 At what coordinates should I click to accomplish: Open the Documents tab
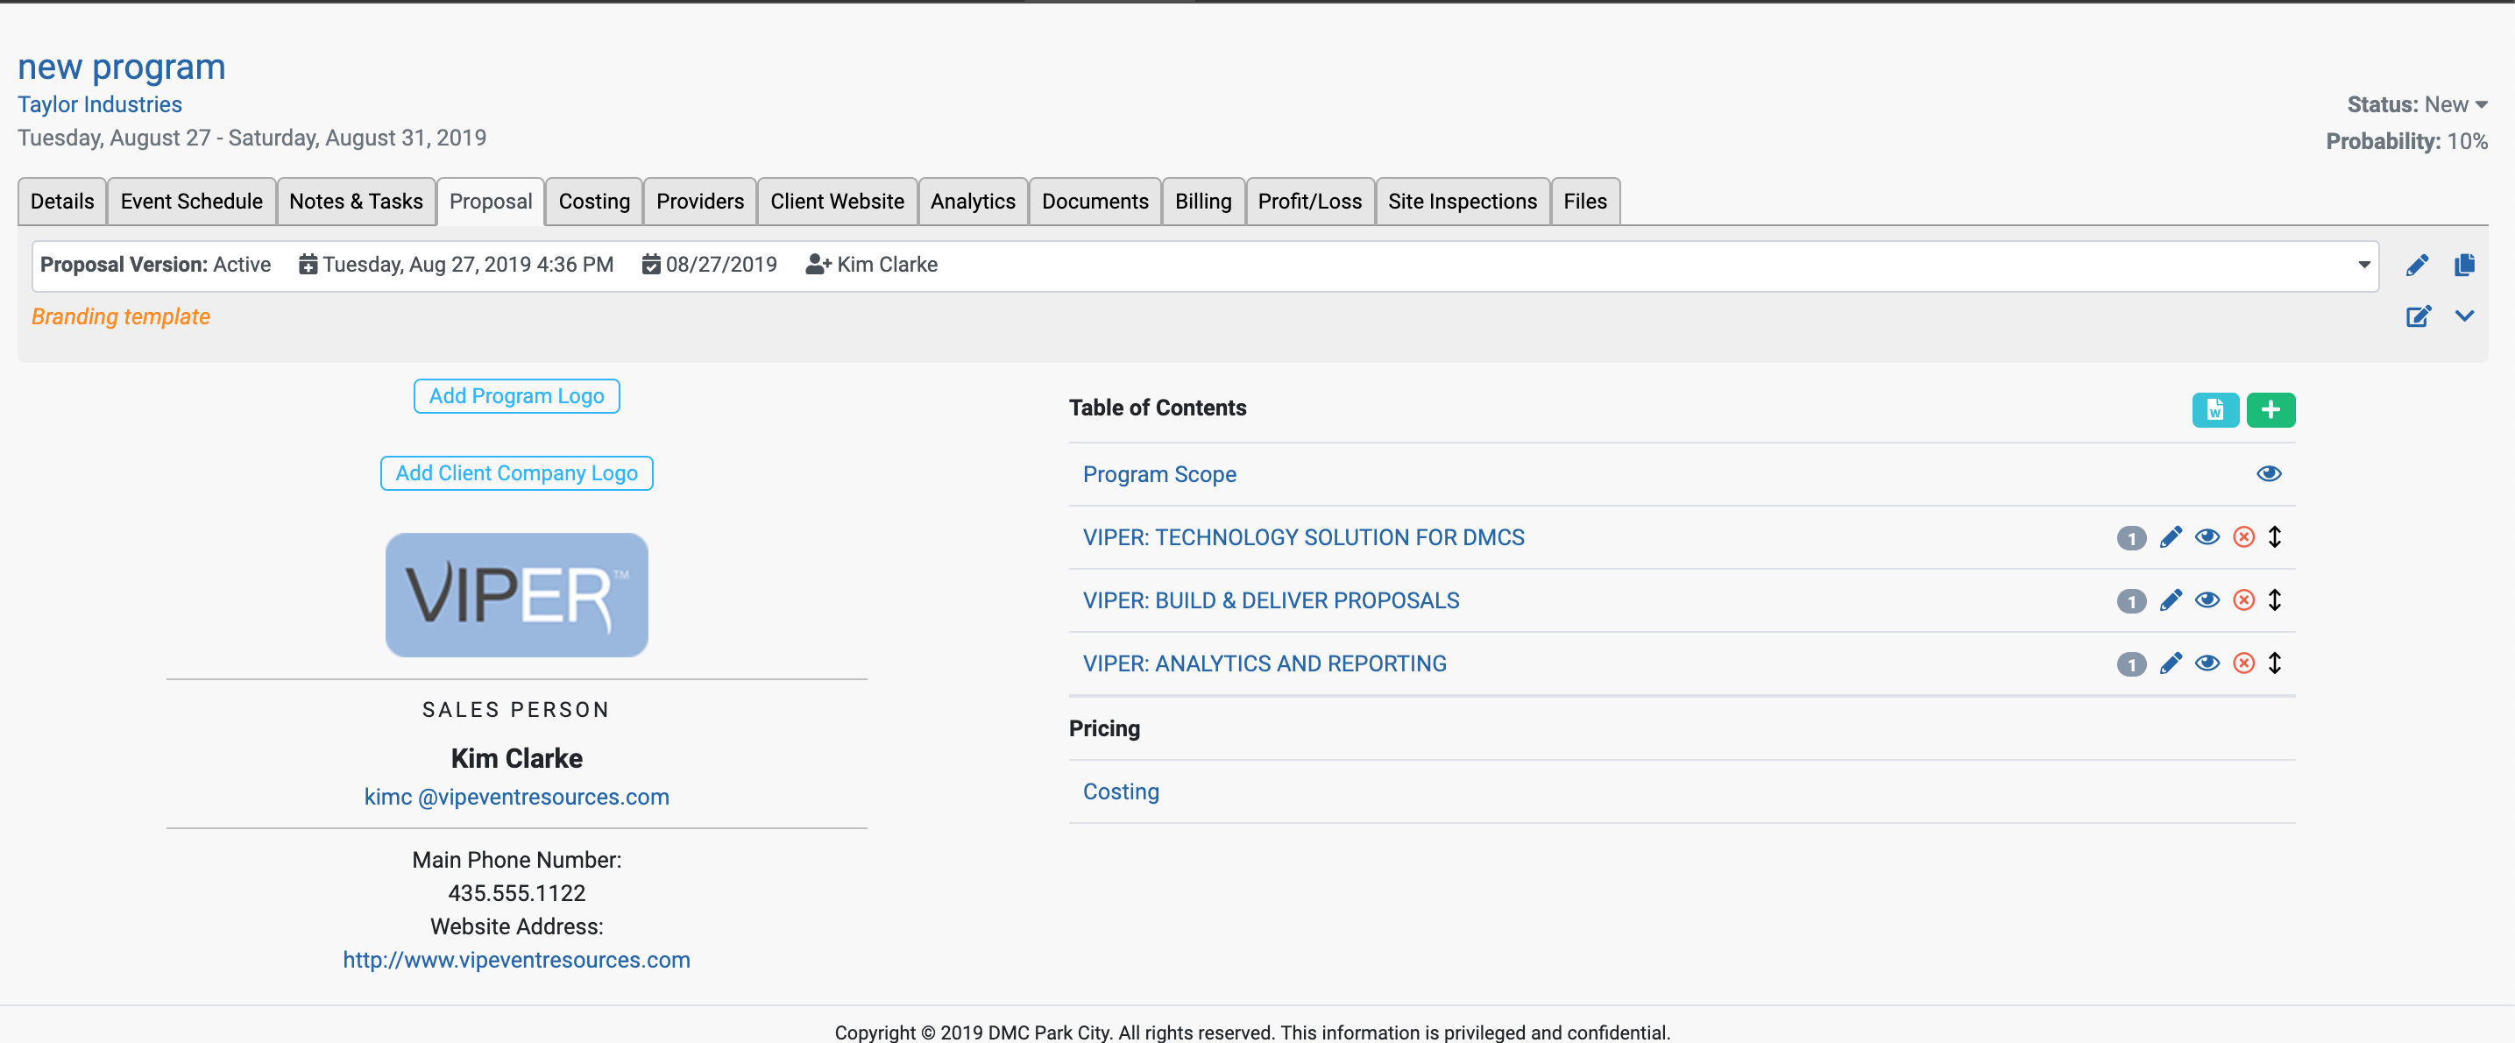(1095, 202)
